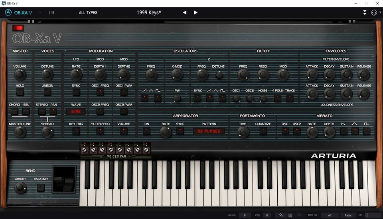Image resolution: width=383 pixels, height=219 pixels.
Task: Toggle the arpeggiator SYNC button
Action: [x=180, y=131]
